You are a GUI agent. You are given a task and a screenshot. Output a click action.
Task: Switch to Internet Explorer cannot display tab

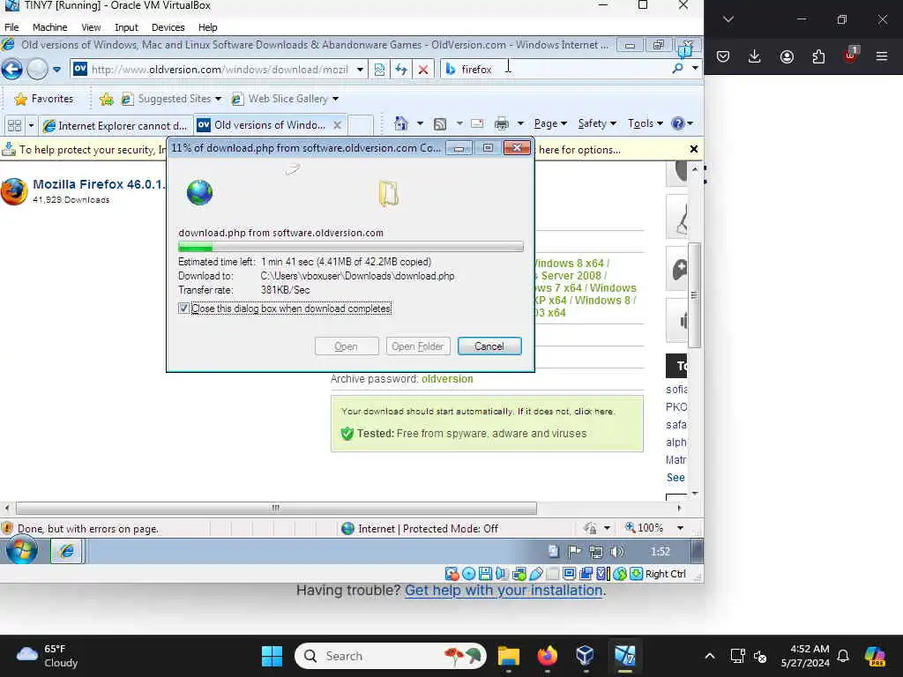pos(116,125)
